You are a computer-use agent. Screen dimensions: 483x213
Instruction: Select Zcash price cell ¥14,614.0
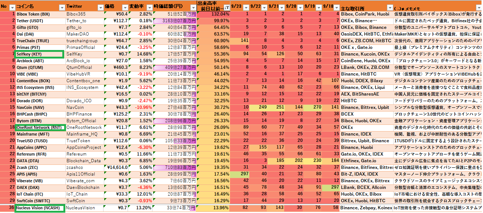click(x=116, y=167)
